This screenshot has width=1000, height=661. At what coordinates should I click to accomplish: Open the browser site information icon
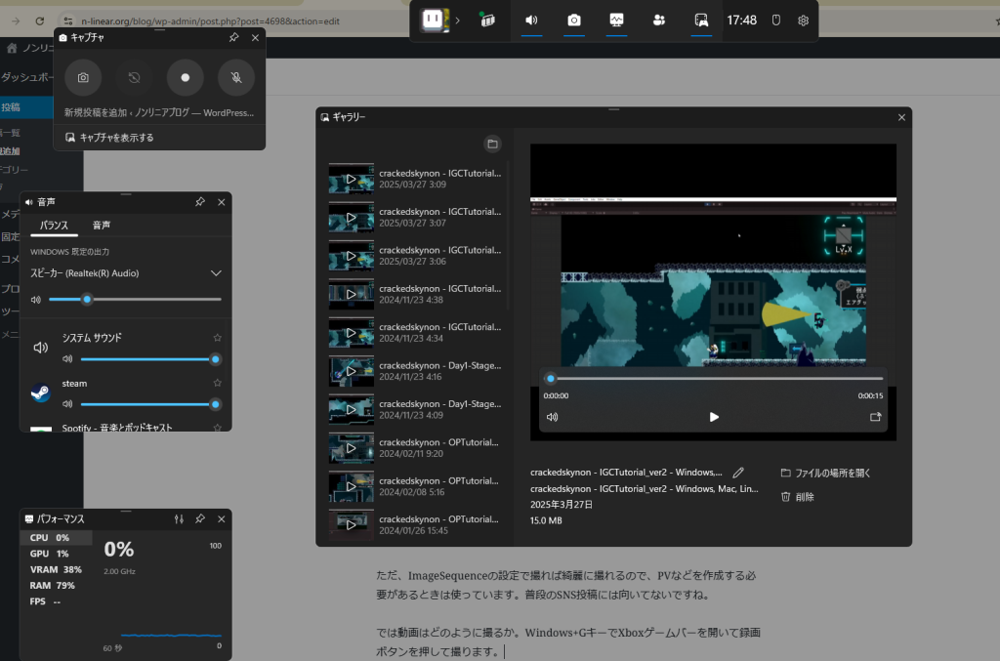[x=67, y=21]
